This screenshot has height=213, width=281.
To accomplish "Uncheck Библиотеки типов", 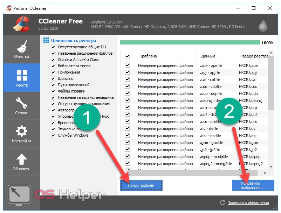I will coord(53,66).
